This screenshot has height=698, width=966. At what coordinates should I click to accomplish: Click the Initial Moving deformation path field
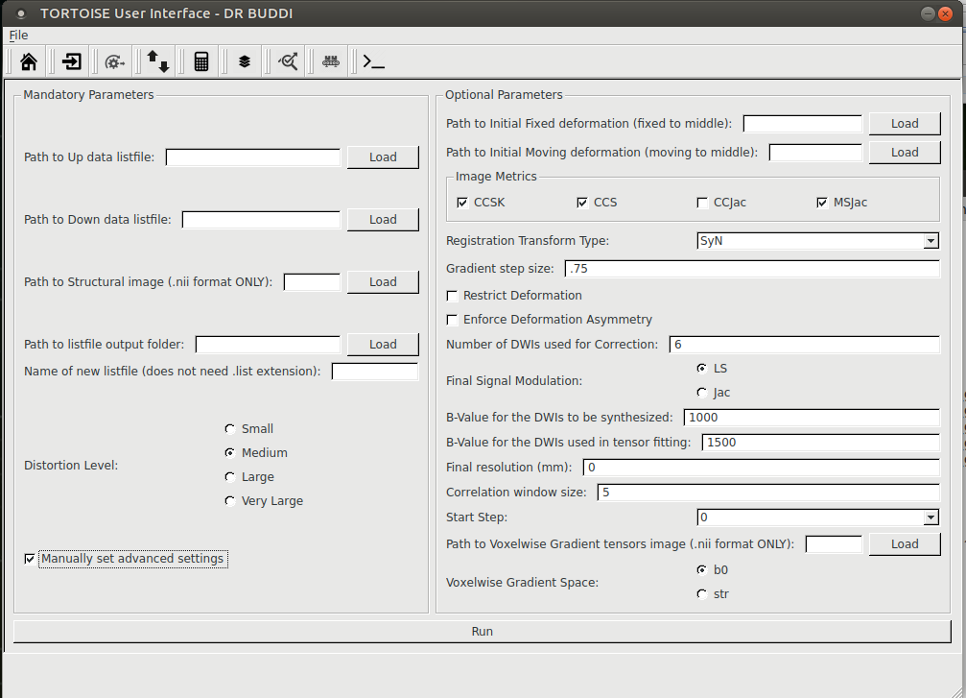[x=815, y=153]
